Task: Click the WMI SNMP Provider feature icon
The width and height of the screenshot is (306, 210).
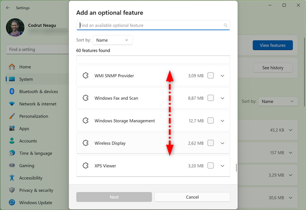Action: coord(85,75)
